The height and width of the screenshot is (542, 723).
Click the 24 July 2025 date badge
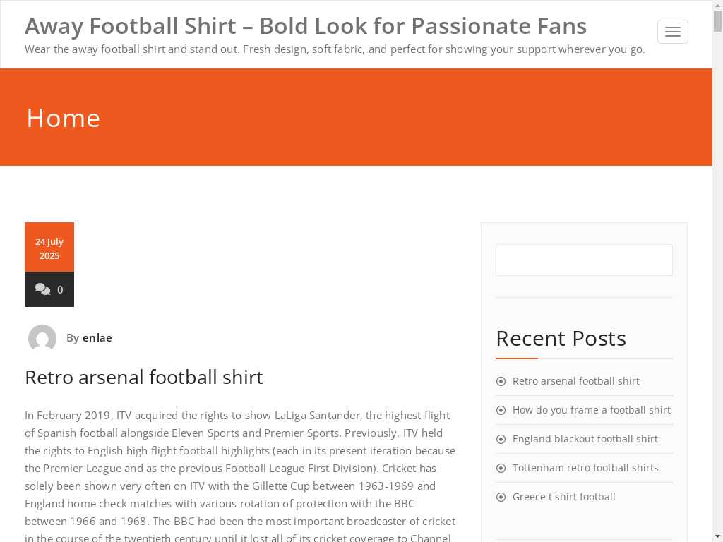49,248
